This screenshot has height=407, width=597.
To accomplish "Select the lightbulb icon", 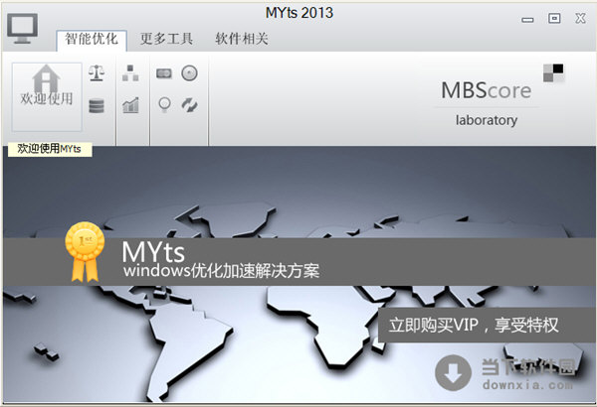I will 164,106.
